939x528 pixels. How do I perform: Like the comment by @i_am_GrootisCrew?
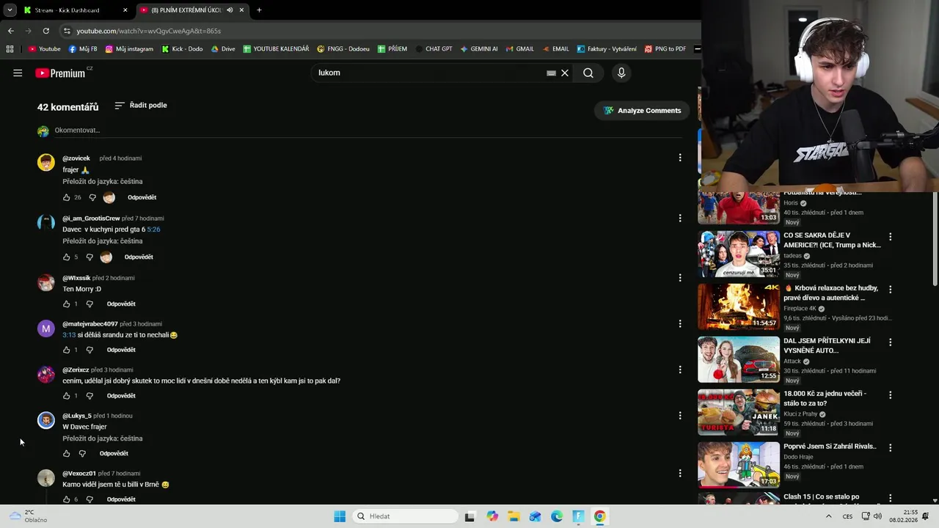click(x=67, y=257)
